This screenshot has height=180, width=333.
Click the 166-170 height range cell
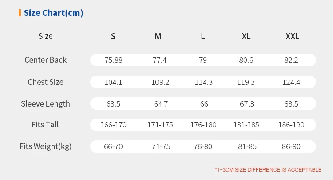113,125
